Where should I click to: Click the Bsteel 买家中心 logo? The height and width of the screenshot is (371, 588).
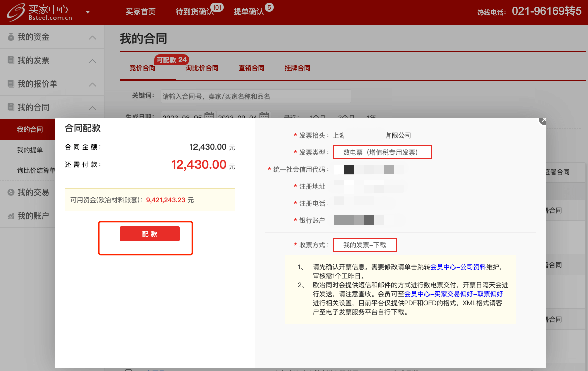(41, 12)
